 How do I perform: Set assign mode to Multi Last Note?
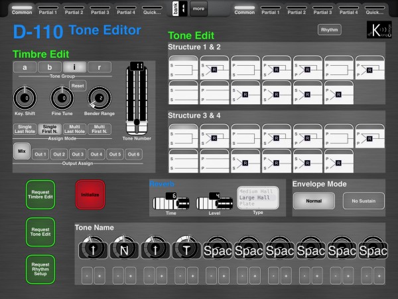pos(74,129)
